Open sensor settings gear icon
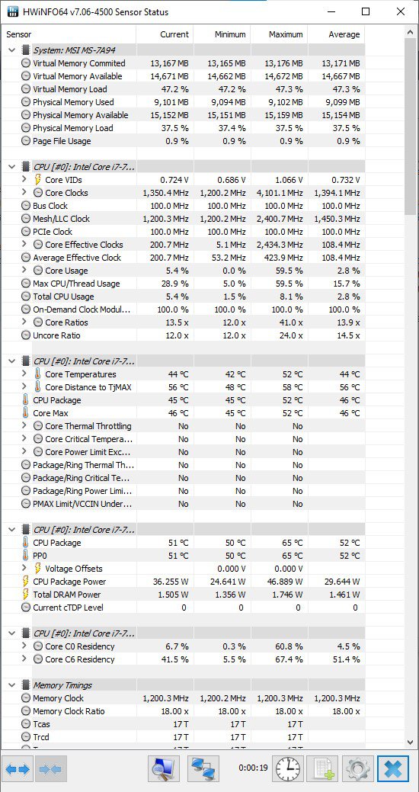Viewport: 419px width, 792px height. [x=358, y=769]
